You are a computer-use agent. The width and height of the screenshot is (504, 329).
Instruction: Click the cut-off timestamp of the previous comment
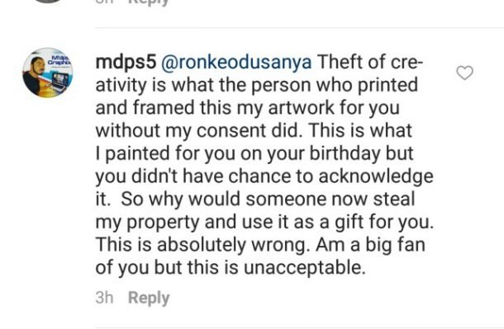point(104,2)
